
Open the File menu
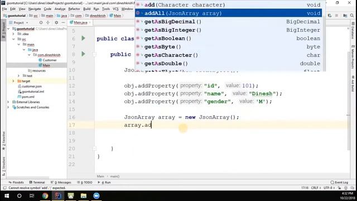4,9
